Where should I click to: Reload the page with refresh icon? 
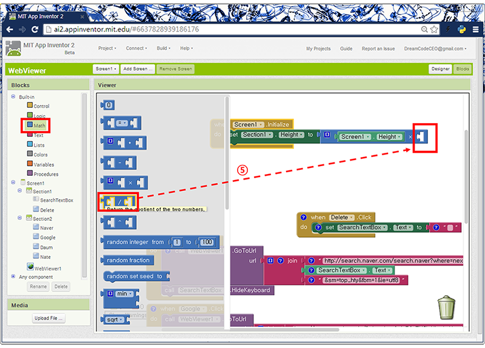pyautogui.click(x=35, y=29)
